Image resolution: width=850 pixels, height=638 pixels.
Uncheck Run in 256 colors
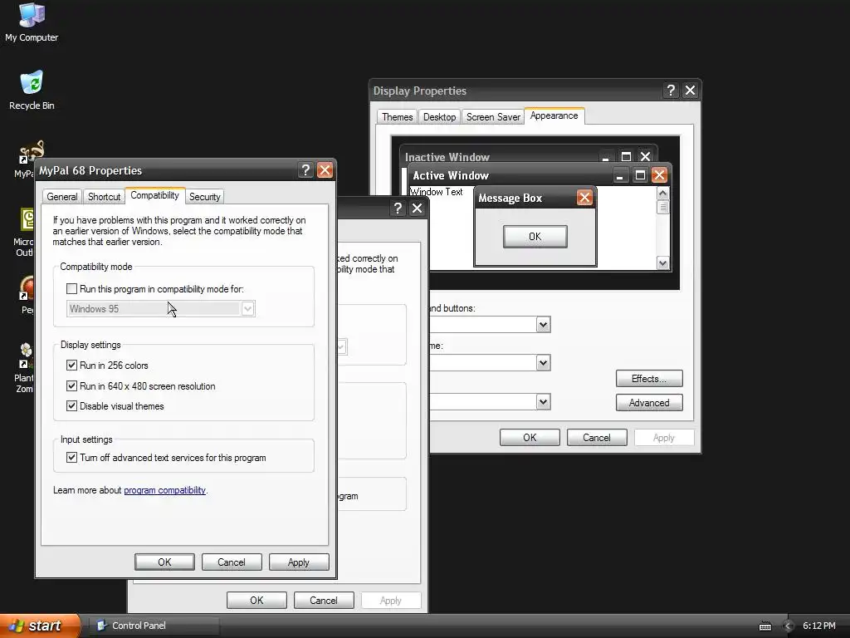click(71, 366)
